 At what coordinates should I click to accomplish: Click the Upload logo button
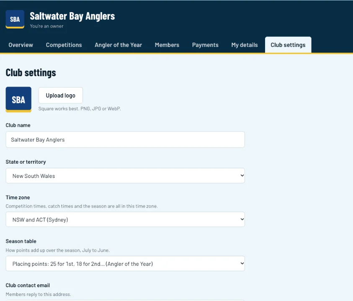(x=61, y=95)
